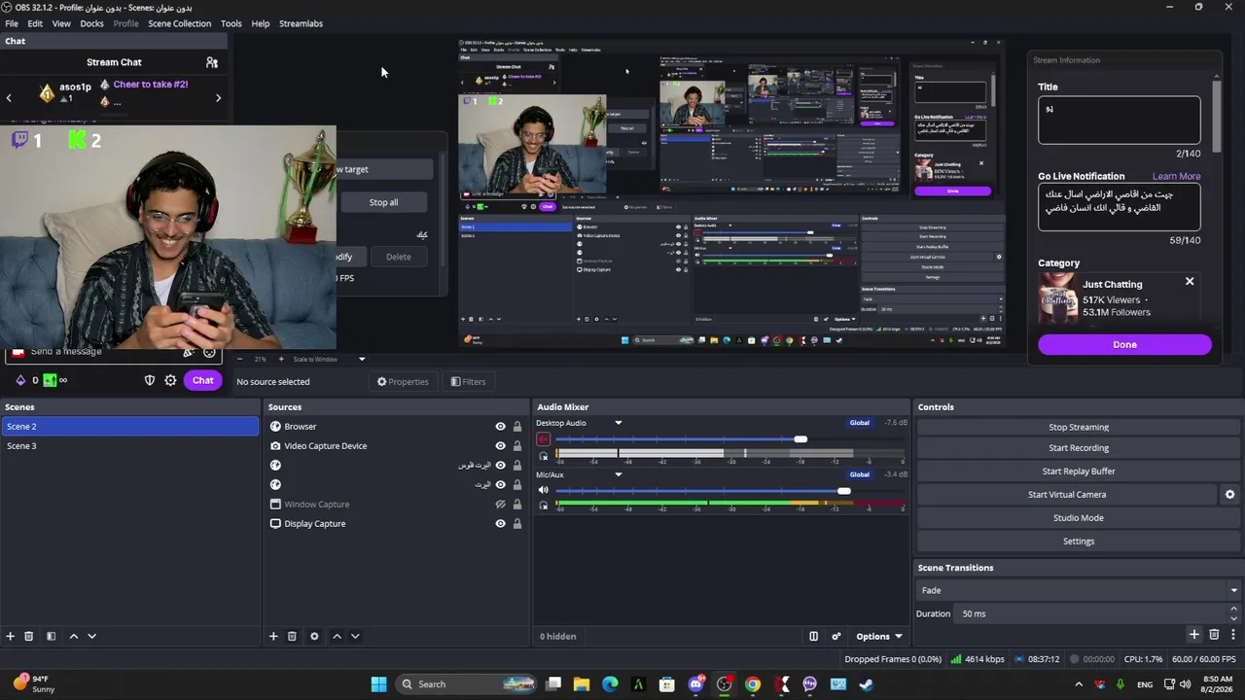Click Done in Stream Information
Screen dimensions: 1245x700
pos(1124,344)
